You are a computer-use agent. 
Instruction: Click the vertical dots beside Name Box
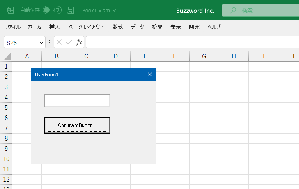[x=50, y=42]
